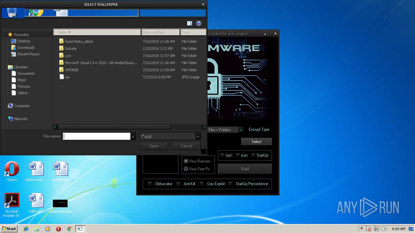This screenshot has width=415, height=233.
Task: Select Network in navigation pane
Action: [18, 119]
